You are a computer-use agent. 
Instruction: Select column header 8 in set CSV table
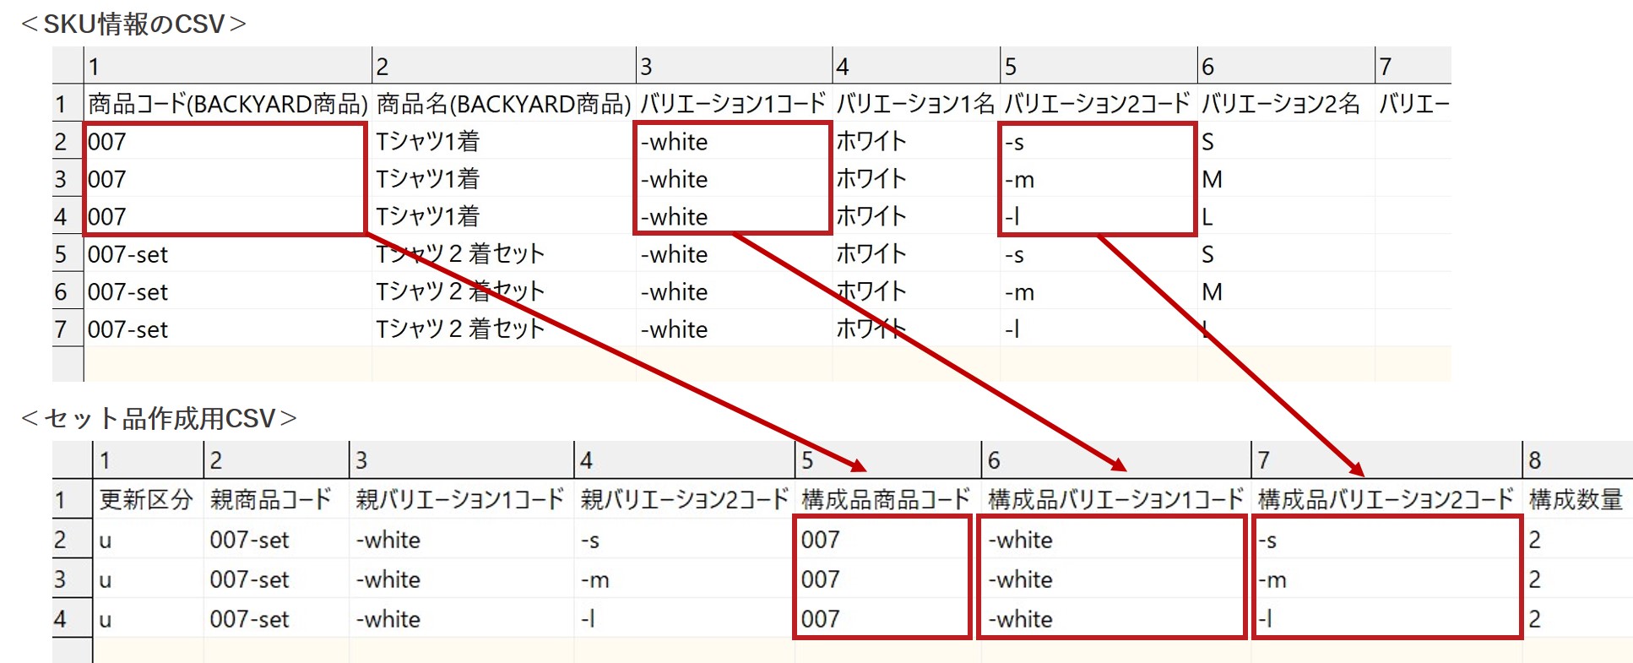(x=1577, y=459)
